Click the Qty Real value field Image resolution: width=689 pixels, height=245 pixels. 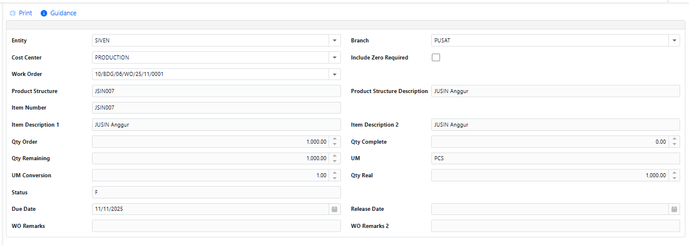pos(550,176)
